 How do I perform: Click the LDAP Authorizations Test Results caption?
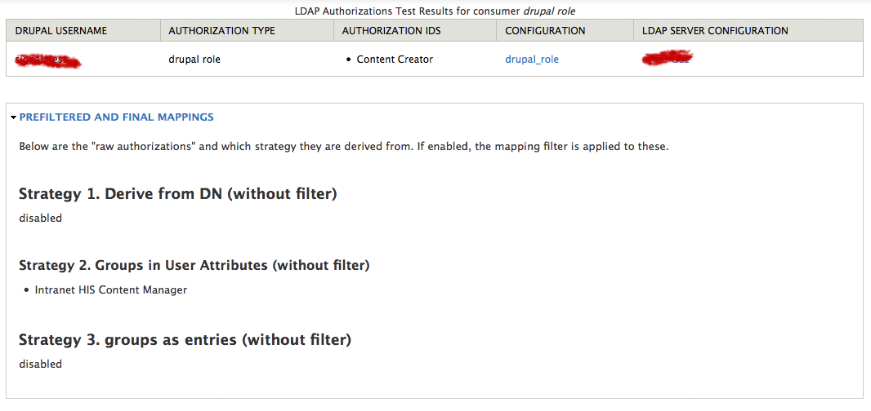(x=435, y=11)
